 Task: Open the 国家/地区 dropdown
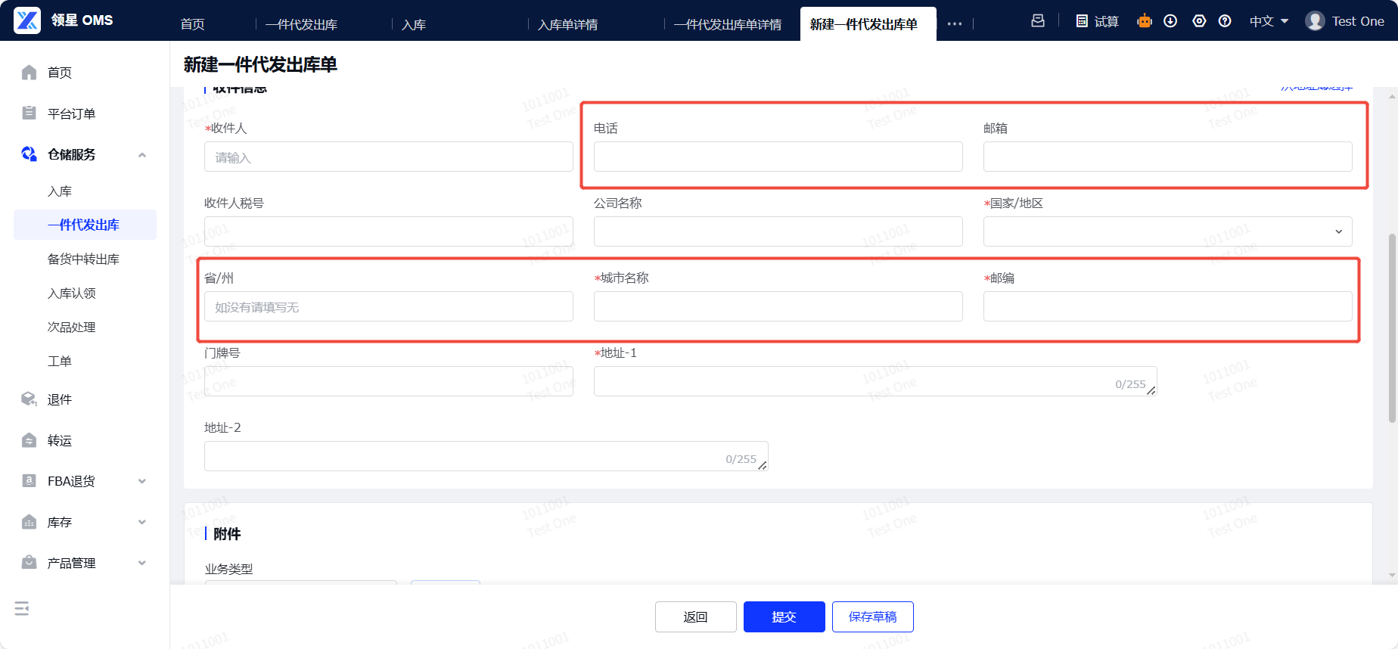point(1167,231)
